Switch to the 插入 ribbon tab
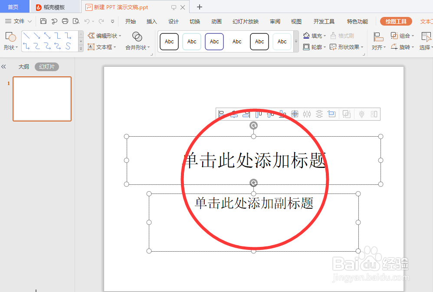This screenshot has height=292, width=433. coord(152,20)
